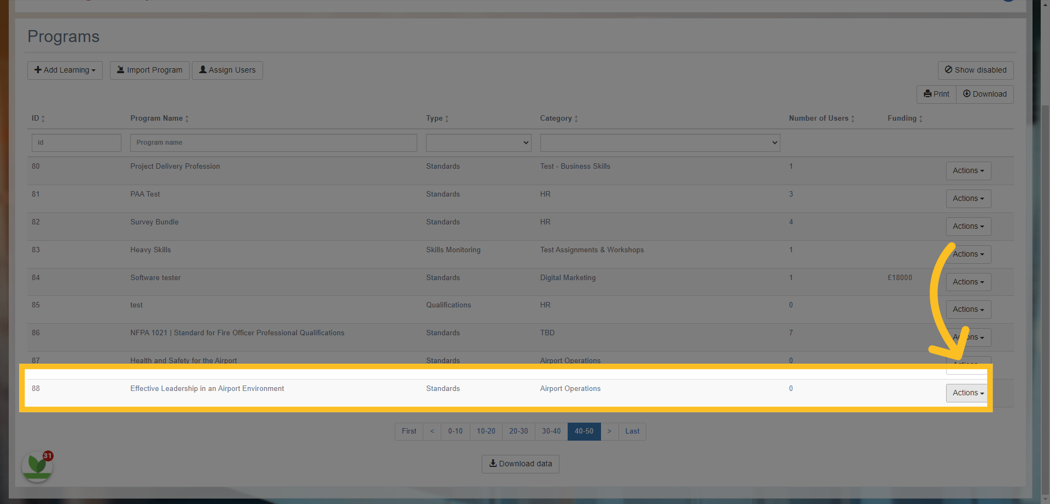
Task: Open the Add Learning dropdown
Action: pyautogui.click(x=65, y=70)
